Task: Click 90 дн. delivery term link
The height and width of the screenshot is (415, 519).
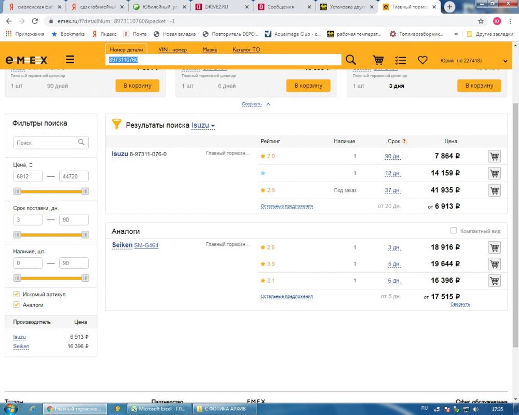Action: coord(392,156)
